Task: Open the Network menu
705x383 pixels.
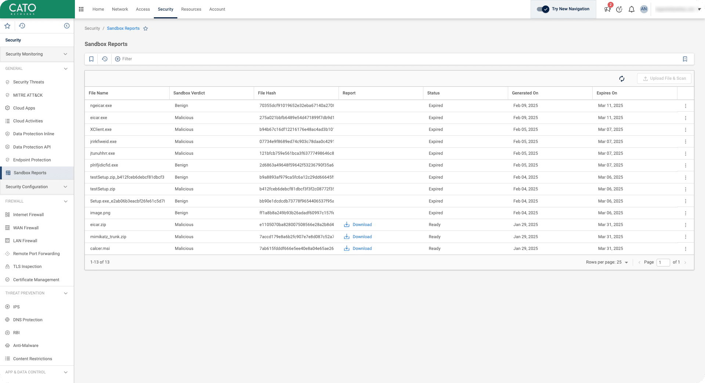Action: [120, 9]
